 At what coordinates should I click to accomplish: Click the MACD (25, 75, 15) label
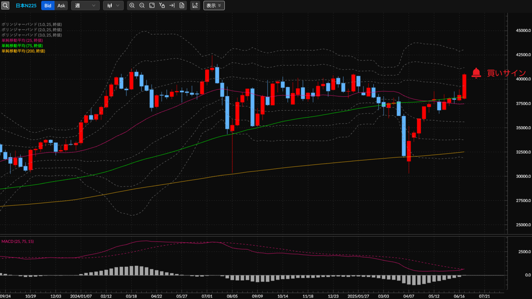pos(17,241)
